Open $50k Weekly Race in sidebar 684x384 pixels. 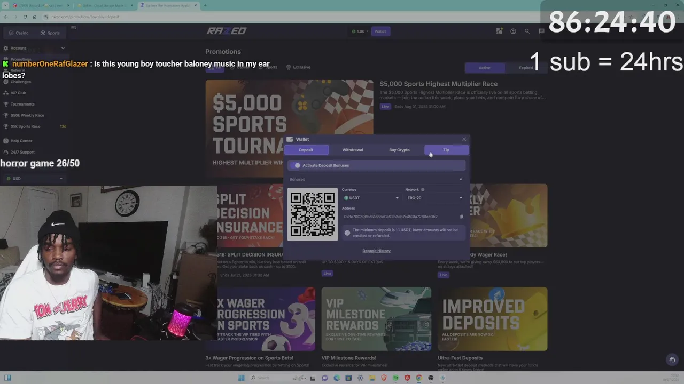point(27,115)
